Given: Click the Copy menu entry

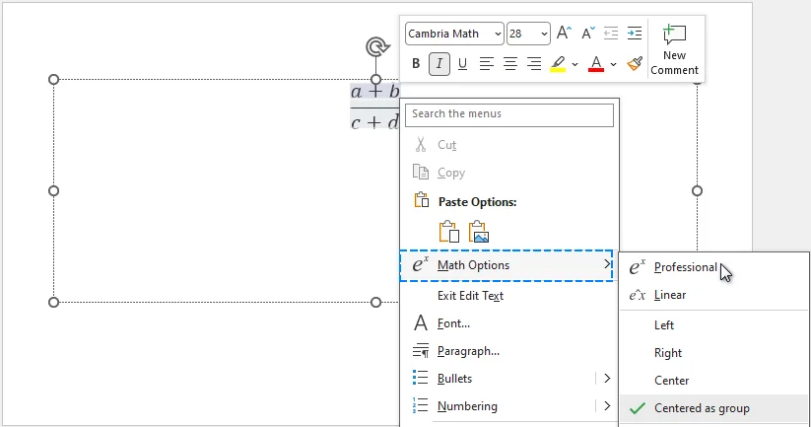Looking at the screenshot, I should pyautogui.click(x=509, y=173).
